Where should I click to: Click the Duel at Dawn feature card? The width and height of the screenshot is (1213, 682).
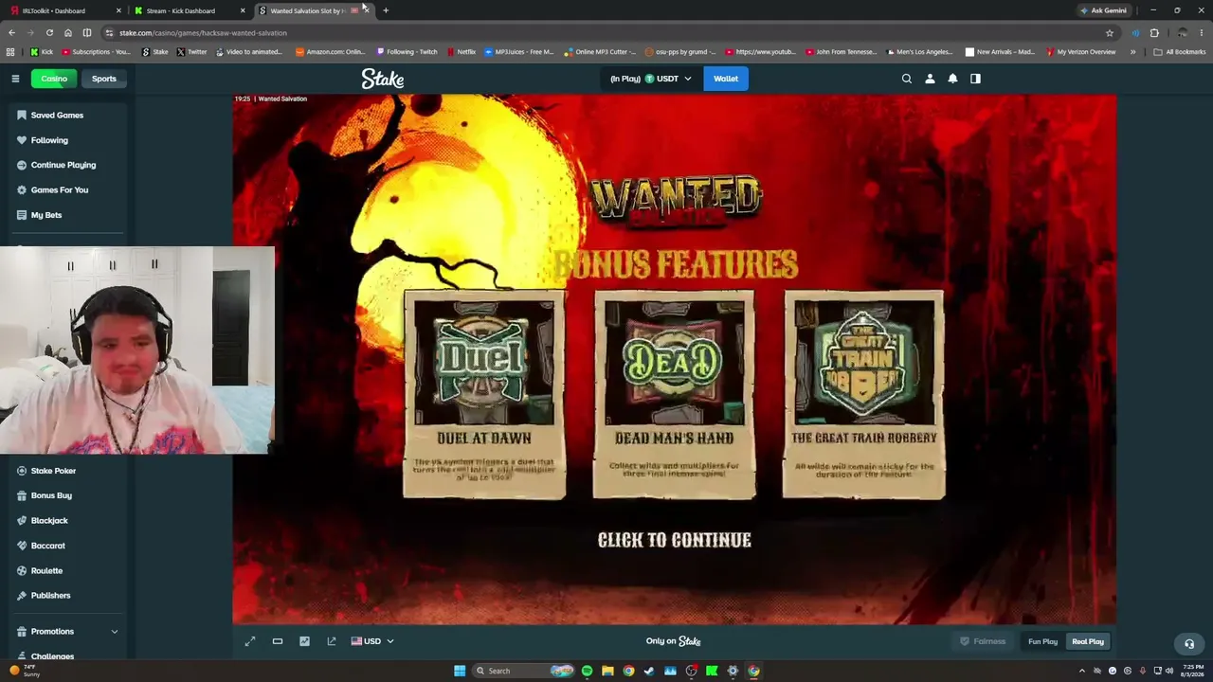click(484, 394)
